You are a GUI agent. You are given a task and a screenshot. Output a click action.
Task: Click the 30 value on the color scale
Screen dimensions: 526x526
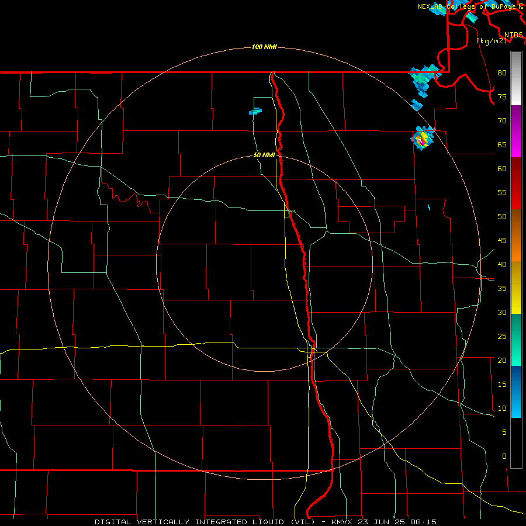point(502,312)
